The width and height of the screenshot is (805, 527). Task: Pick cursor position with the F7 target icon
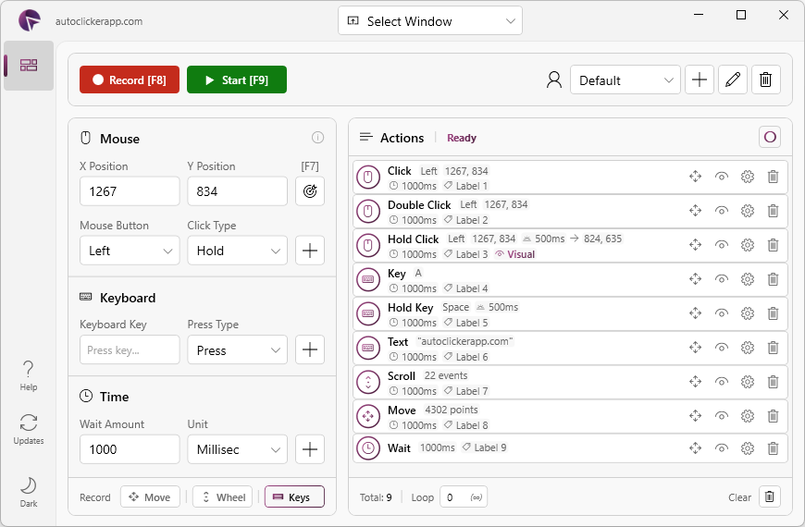coord(310,191)
